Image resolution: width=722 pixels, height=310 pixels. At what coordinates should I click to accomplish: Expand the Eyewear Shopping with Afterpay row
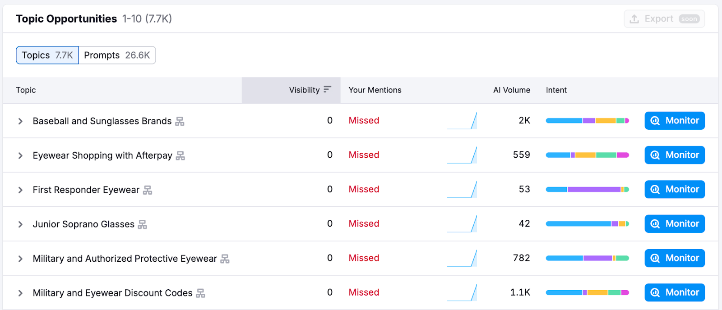(x=20, y=155)
